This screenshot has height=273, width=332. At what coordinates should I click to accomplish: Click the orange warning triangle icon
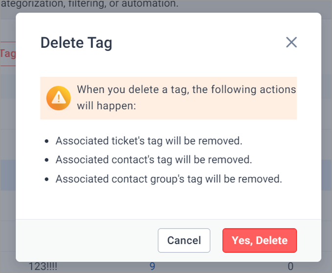click(59, 98)
